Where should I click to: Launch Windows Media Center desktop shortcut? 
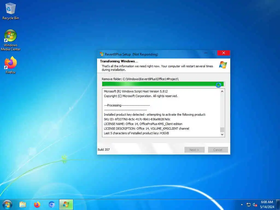pyautogui.click(x=11, y=40)
